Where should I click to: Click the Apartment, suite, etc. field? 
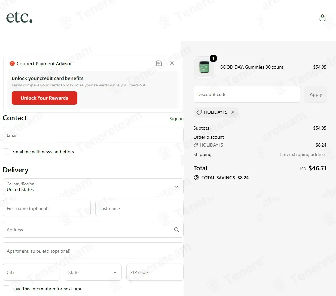click(x=93, y=251)
